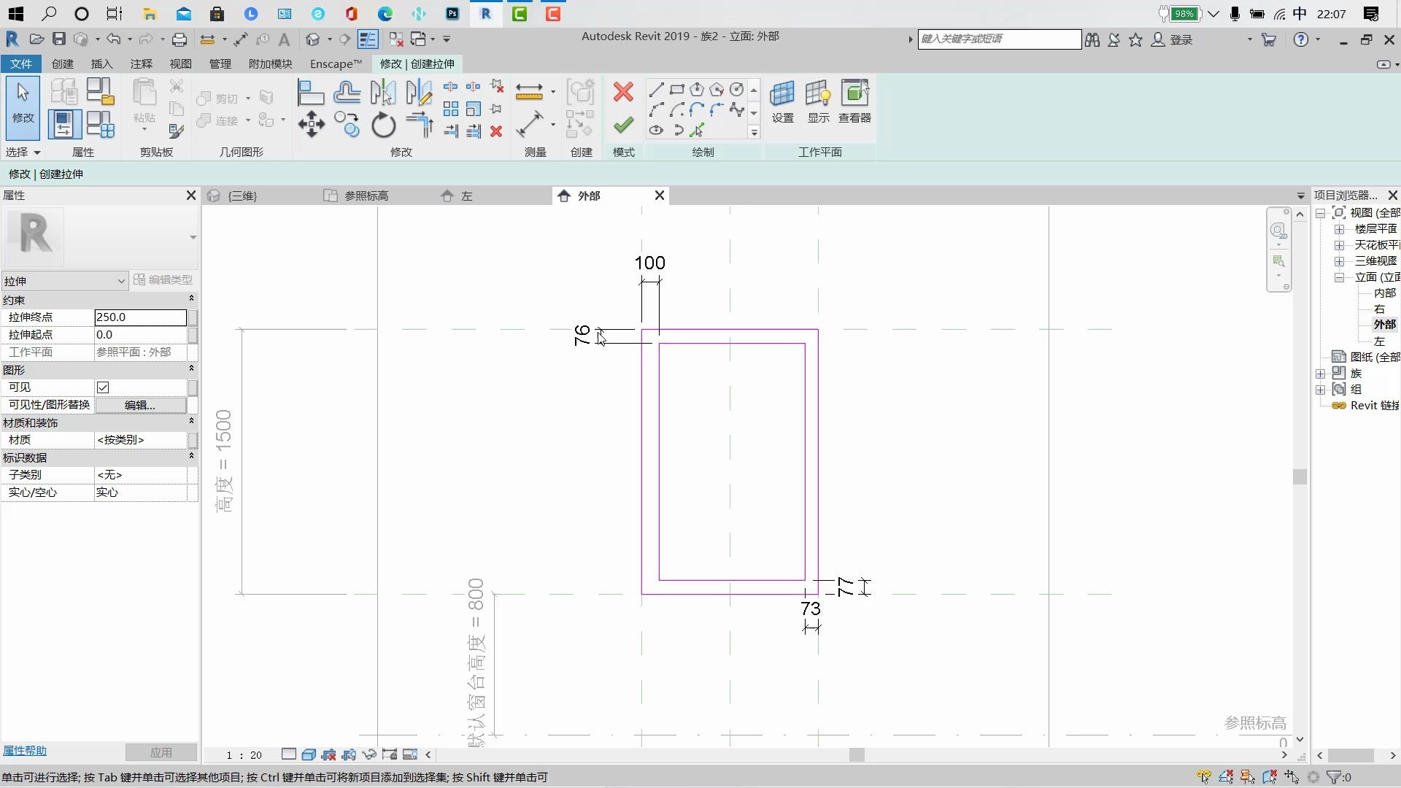Toggle the 可见 (Visible) checkbox
This screenshot has width=1401, height=788.
pyautogui.click(x=103, y=387)
